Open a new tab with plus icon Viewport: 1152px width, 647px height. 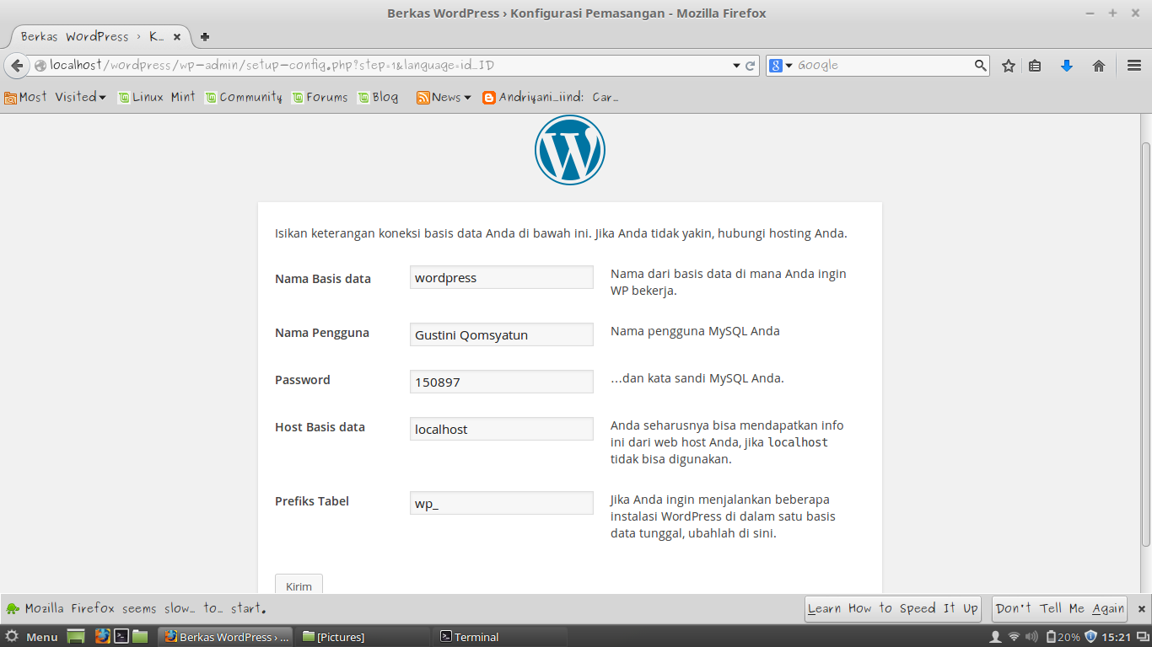(x=205, y=37)
